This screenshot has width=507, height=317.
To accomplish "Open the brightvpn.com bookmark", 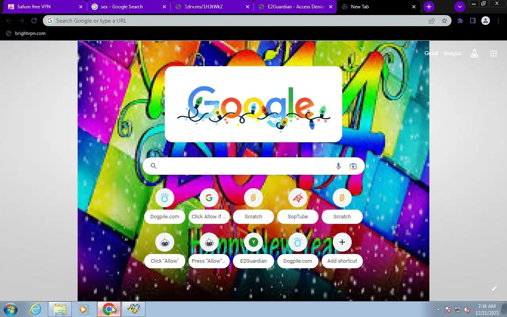I will 26,33.
